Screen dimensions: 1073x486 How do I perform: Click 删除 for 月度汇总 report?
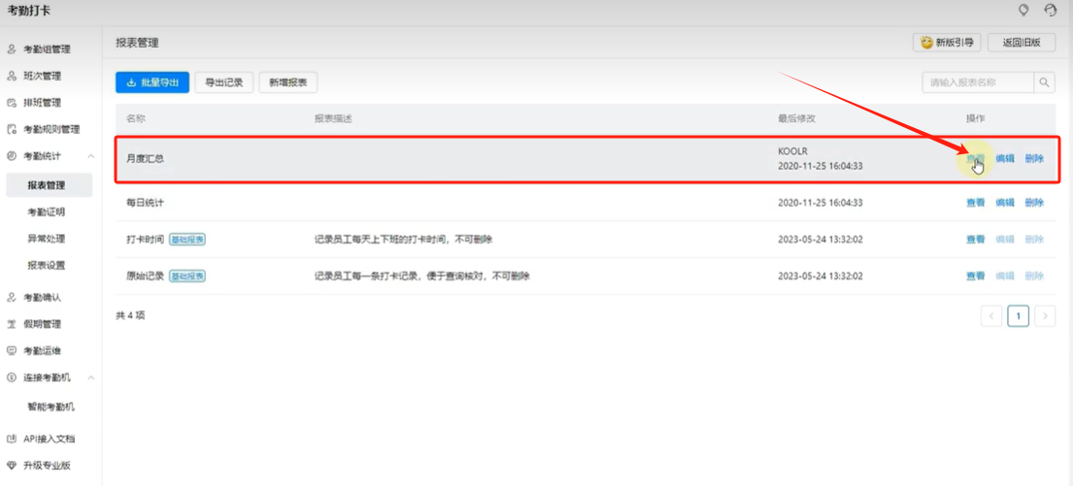[x=1034, y=159]
